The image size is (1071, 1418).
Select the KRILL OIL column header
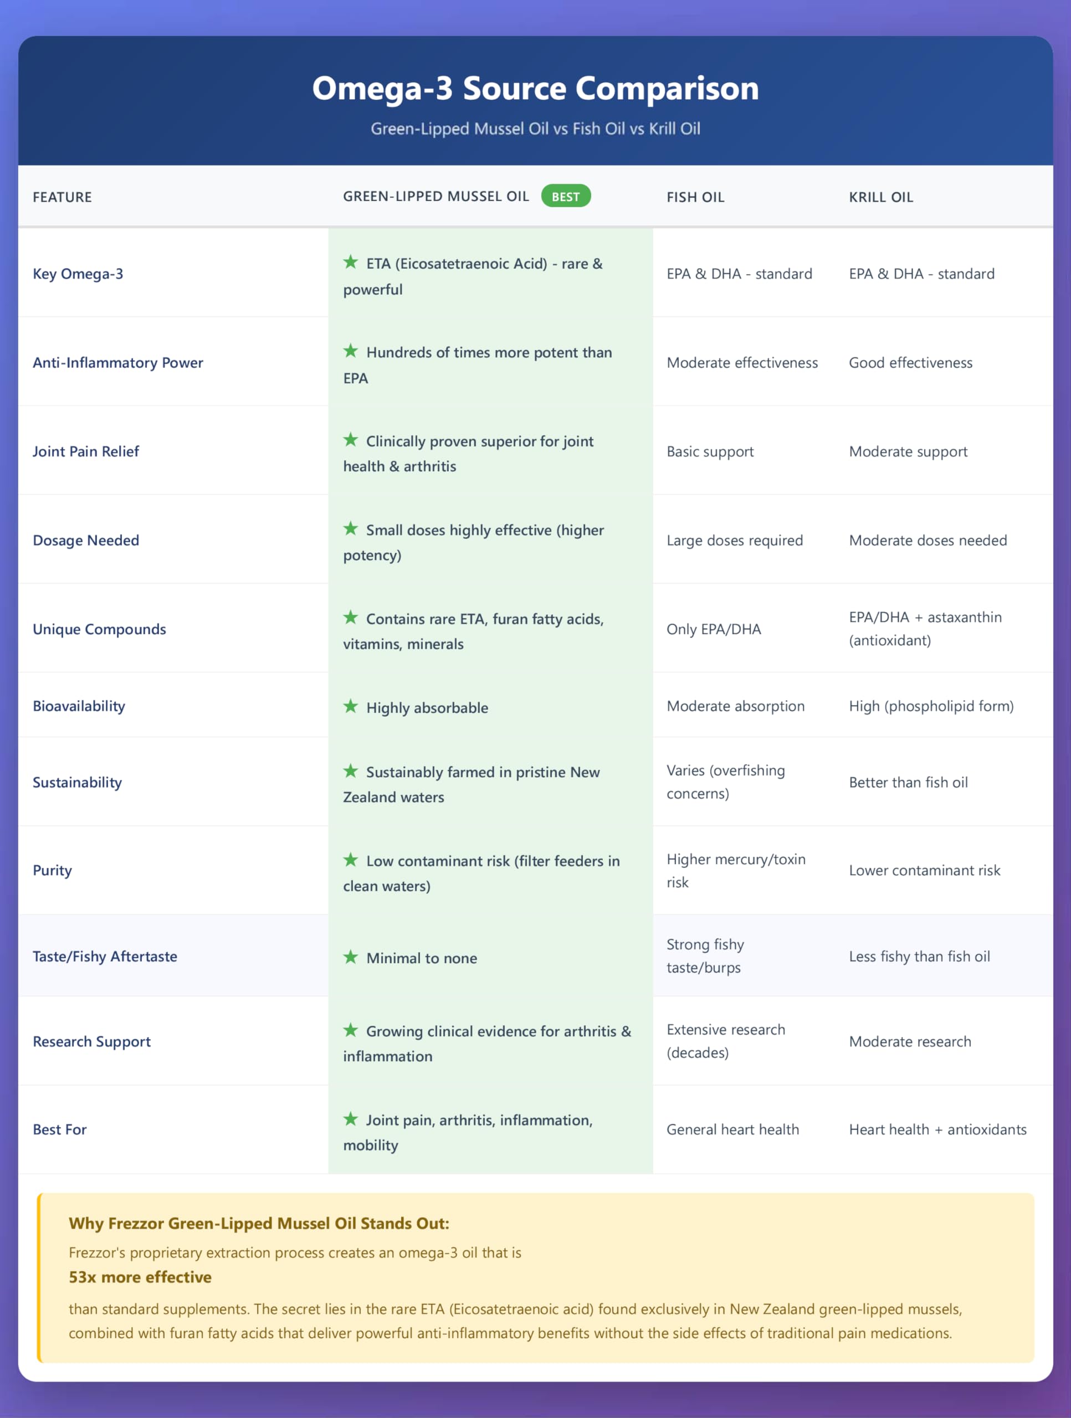click(880, 197)
